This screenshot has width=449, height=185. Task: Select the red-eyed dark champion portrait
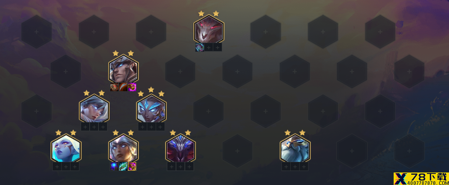click(x=208, y=29)
